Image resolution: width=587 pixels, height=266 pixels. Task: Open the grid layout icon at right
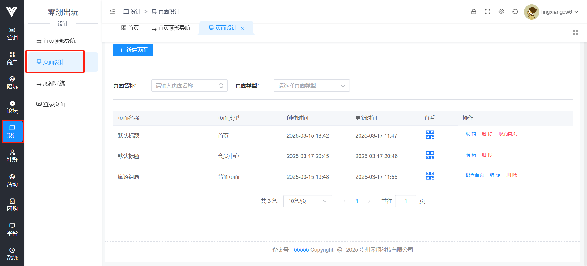click(575, 33)
